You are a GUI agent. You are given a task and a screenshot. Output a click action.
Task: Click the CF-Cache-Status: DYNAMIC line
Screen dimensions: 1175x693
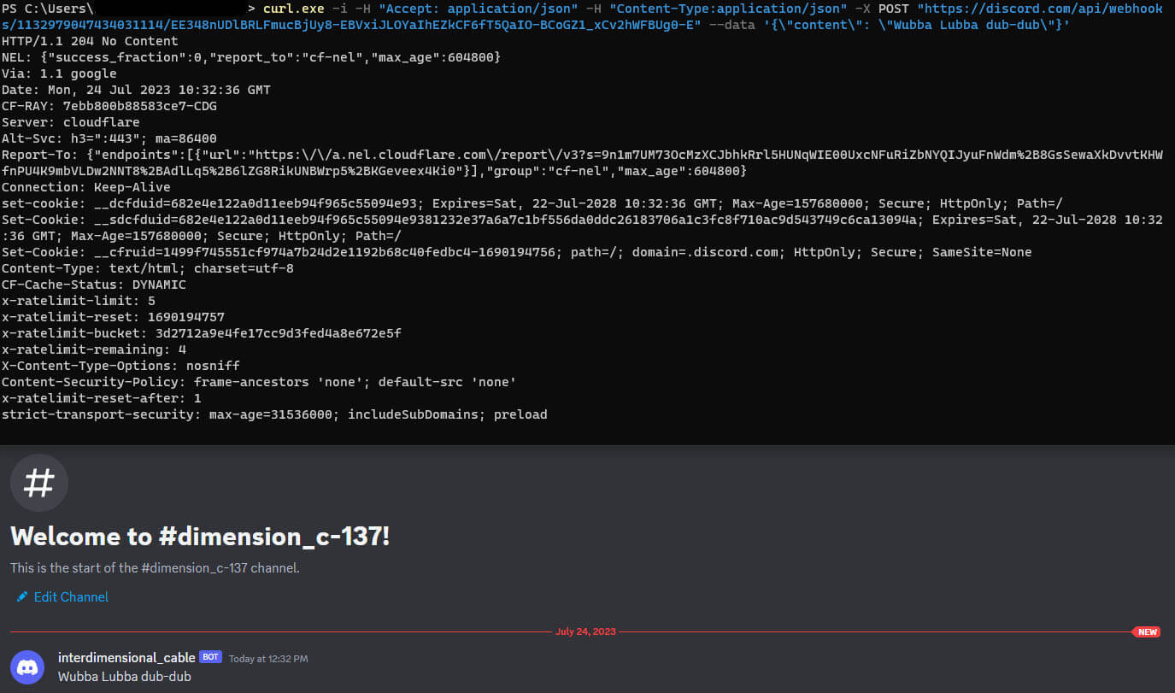[x=94, y=285]
